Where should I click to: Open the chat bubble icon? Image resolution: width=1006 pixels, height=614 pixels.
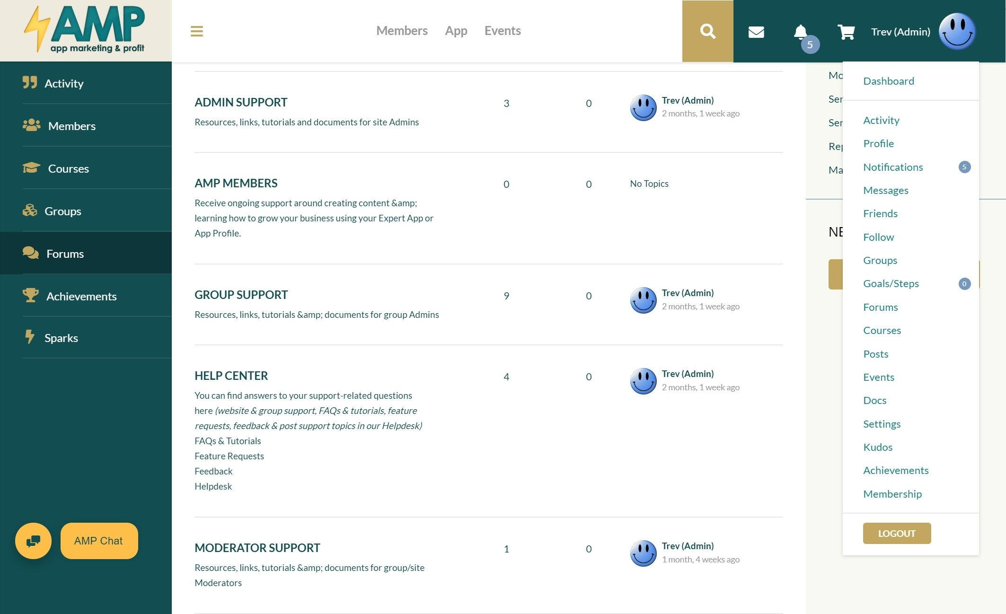[33, 541]
